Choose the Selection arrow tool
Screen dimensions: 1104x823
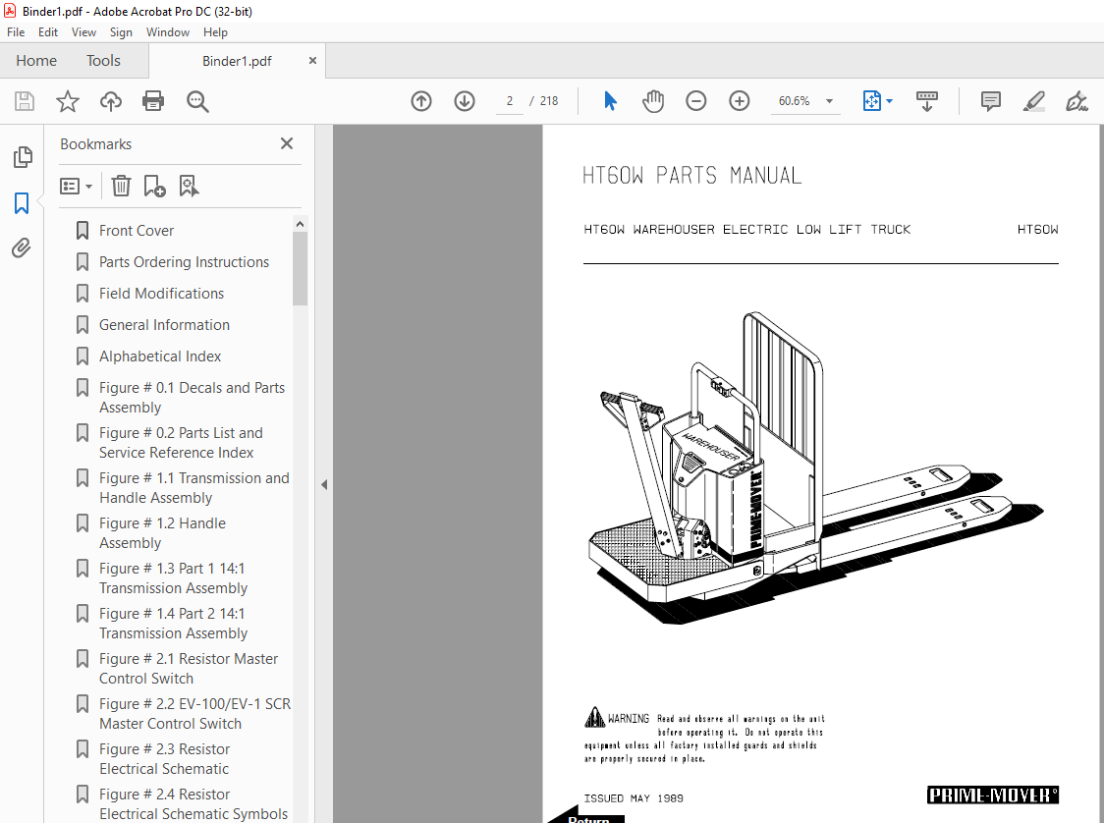[610, 101]
